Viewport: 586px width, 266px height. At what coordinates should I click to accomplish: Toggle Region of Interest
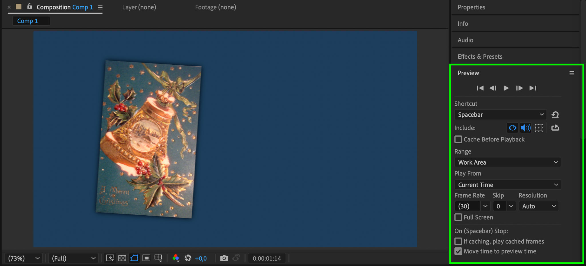coord(146,258)
